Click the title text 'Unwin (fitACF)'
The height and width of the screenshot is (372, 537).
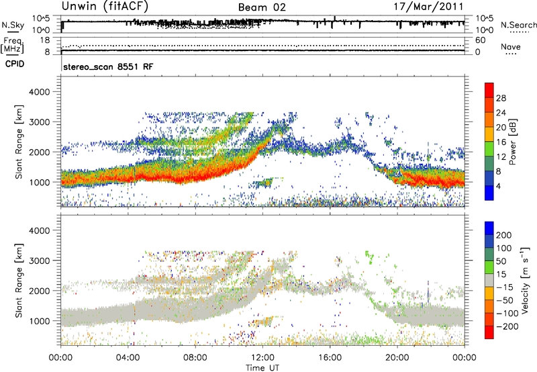coord(105,6)
